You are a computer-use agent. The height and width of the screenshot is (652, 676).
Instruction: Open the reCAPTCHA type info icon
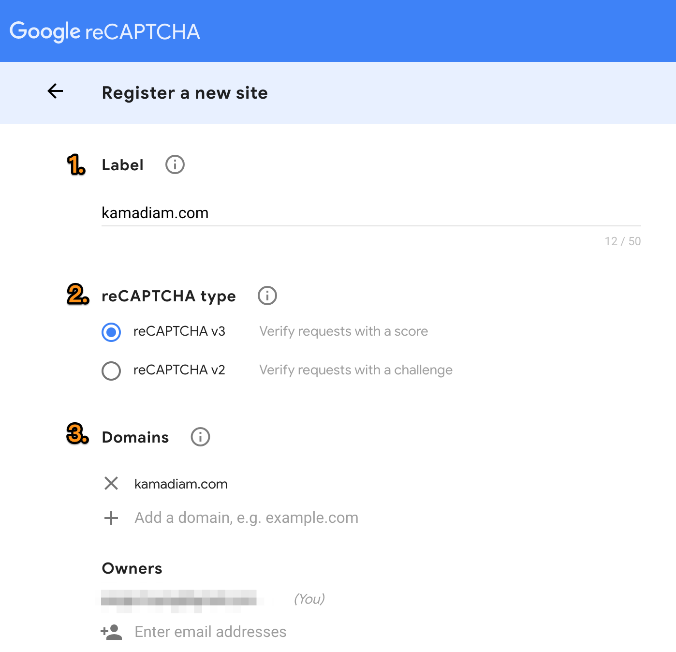(267, 296)
